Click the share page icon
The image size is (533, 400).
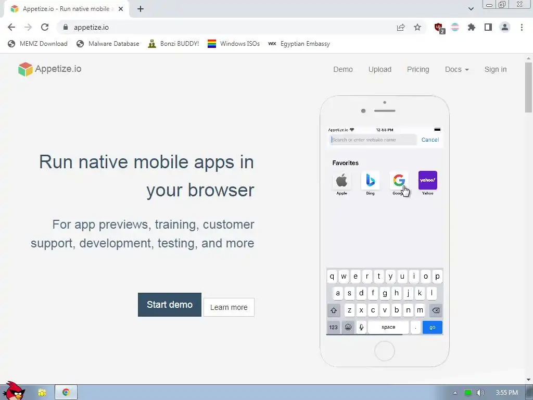coord(401,27)
